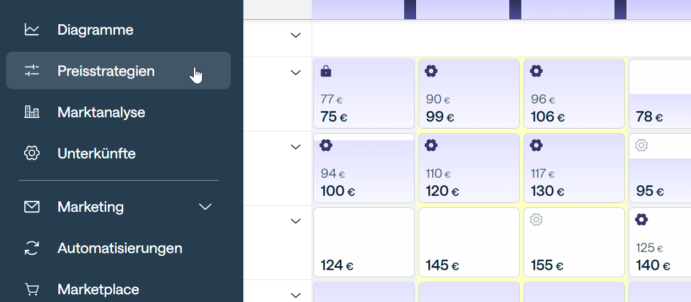Click the grey gear icon on 155 € cell

(536, 220)
